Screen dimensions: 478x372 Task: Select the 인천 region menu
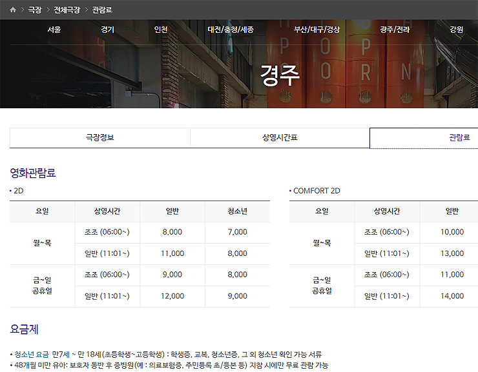pos(161,30)
